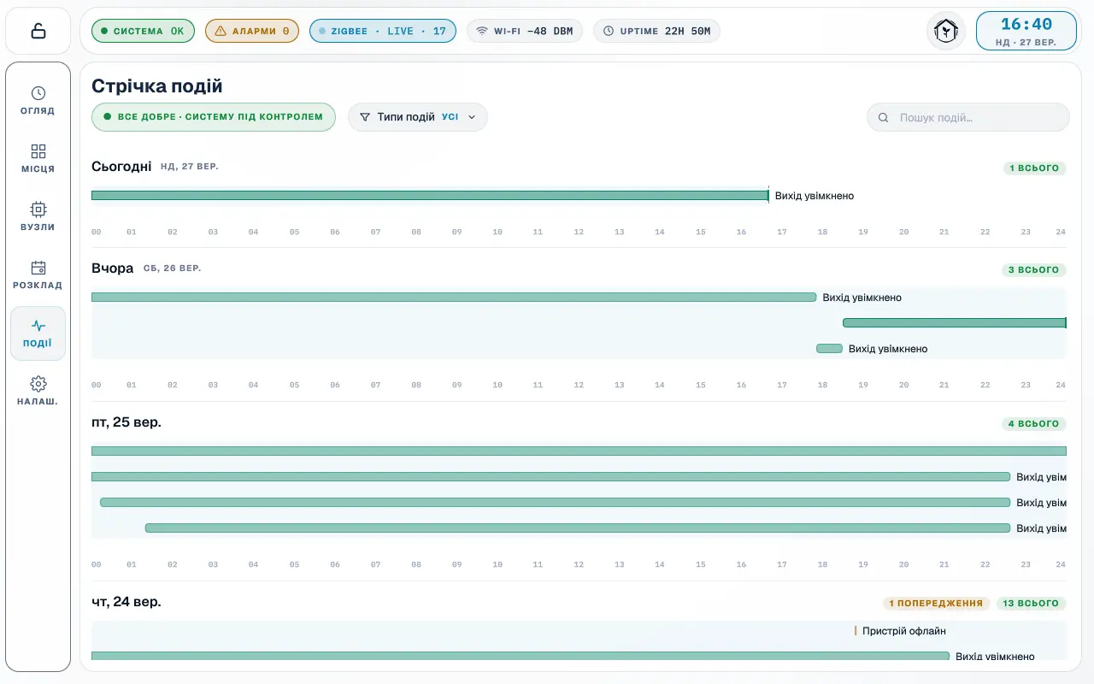Open Налаш. settings section
This screenshot has width=1094, height=684.
coord(38,391)
